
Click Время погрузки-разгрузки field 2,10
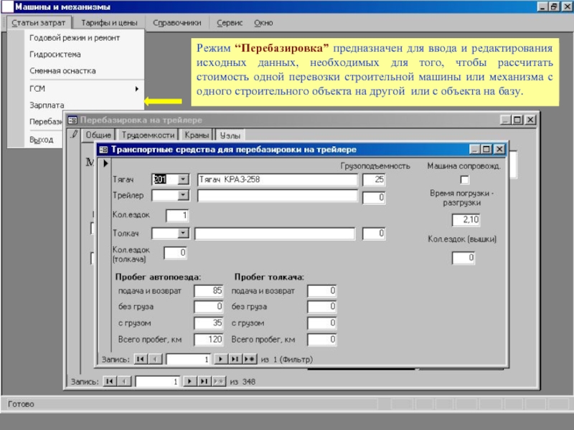point(466,220)
